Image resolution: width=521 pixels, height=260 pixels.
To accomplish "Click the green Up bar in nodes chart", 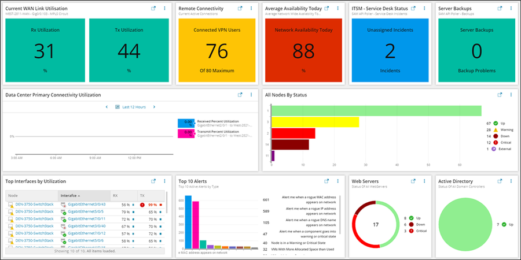I will coord(376,111).
